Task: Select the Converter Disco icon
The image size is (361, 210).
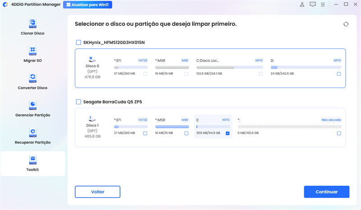Action: (x=32, y=77)
